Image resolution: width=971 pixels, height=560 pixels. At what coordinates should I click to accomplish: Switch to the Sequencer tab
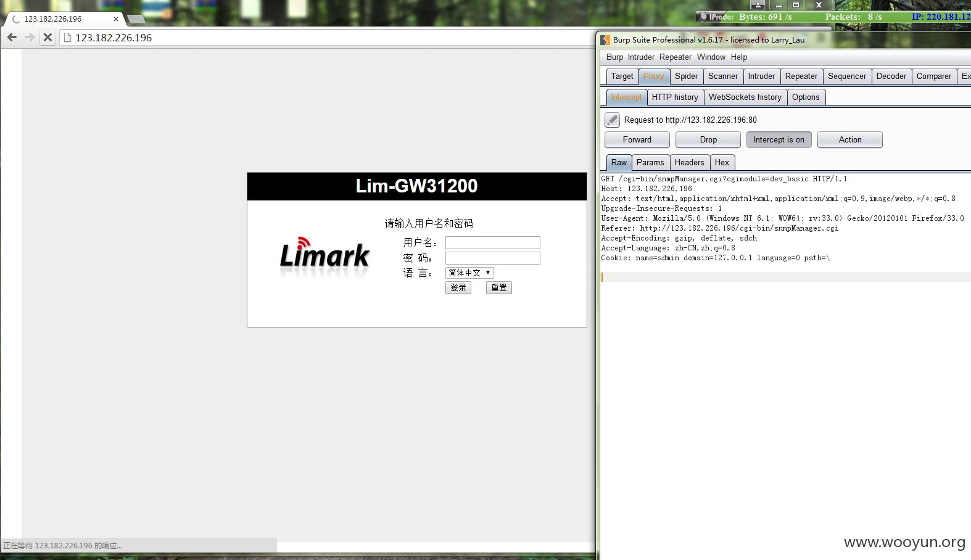click(x=846, y=76)
